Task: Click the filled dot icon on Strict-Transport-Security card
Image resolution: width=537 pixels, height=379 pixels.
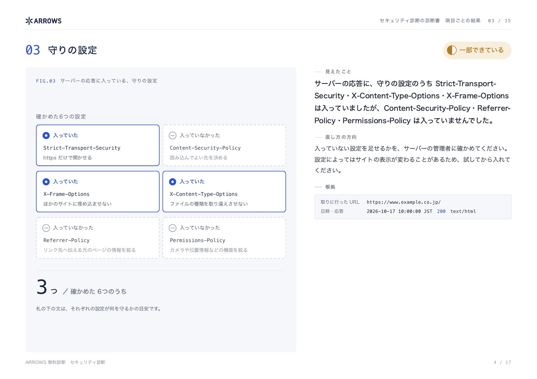Action: [46, 135]
